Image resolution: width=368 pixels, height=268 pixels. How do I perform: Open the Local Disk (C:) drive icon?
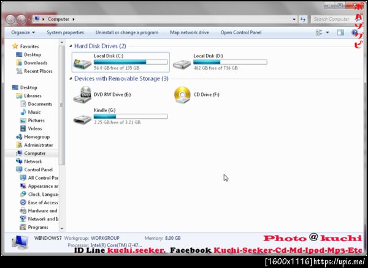82,64
